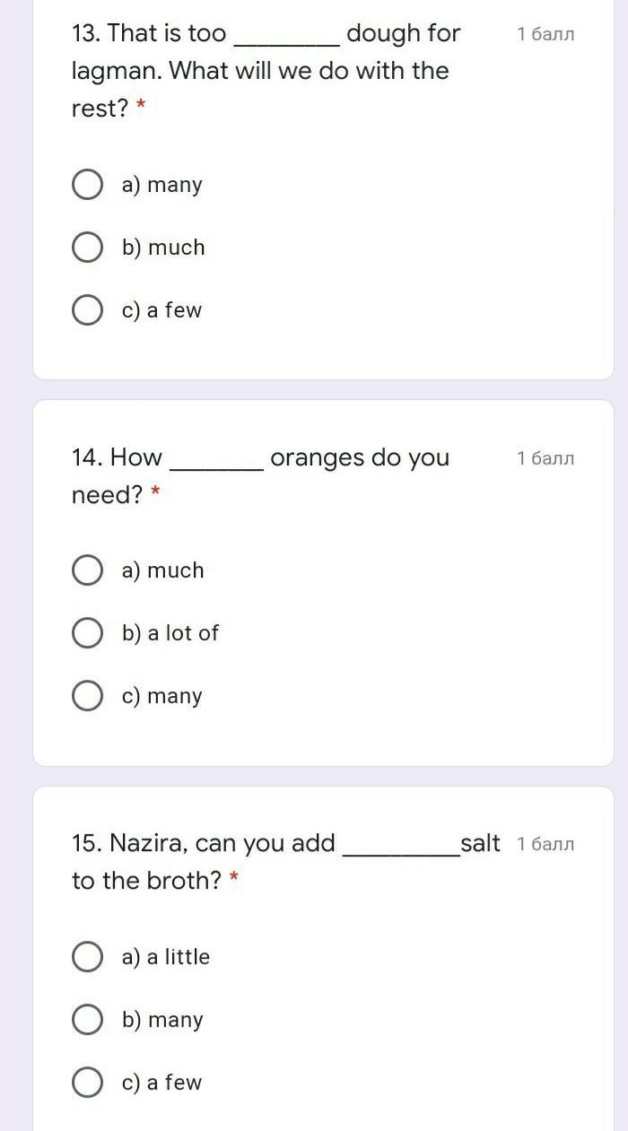Click the red asterisk after 'need?'

coord(155,492)
